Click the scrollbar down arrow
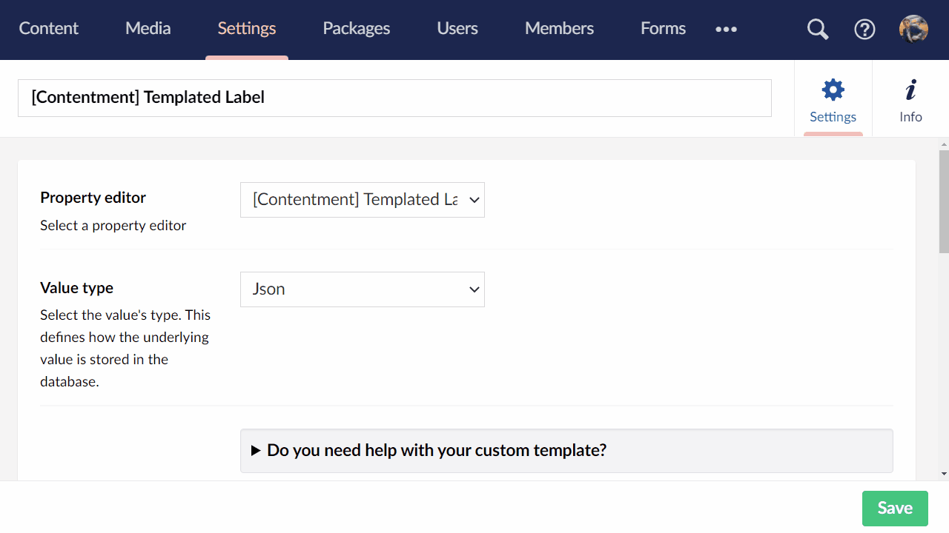Viewport: 949px width, 533px height. (944, 474)
